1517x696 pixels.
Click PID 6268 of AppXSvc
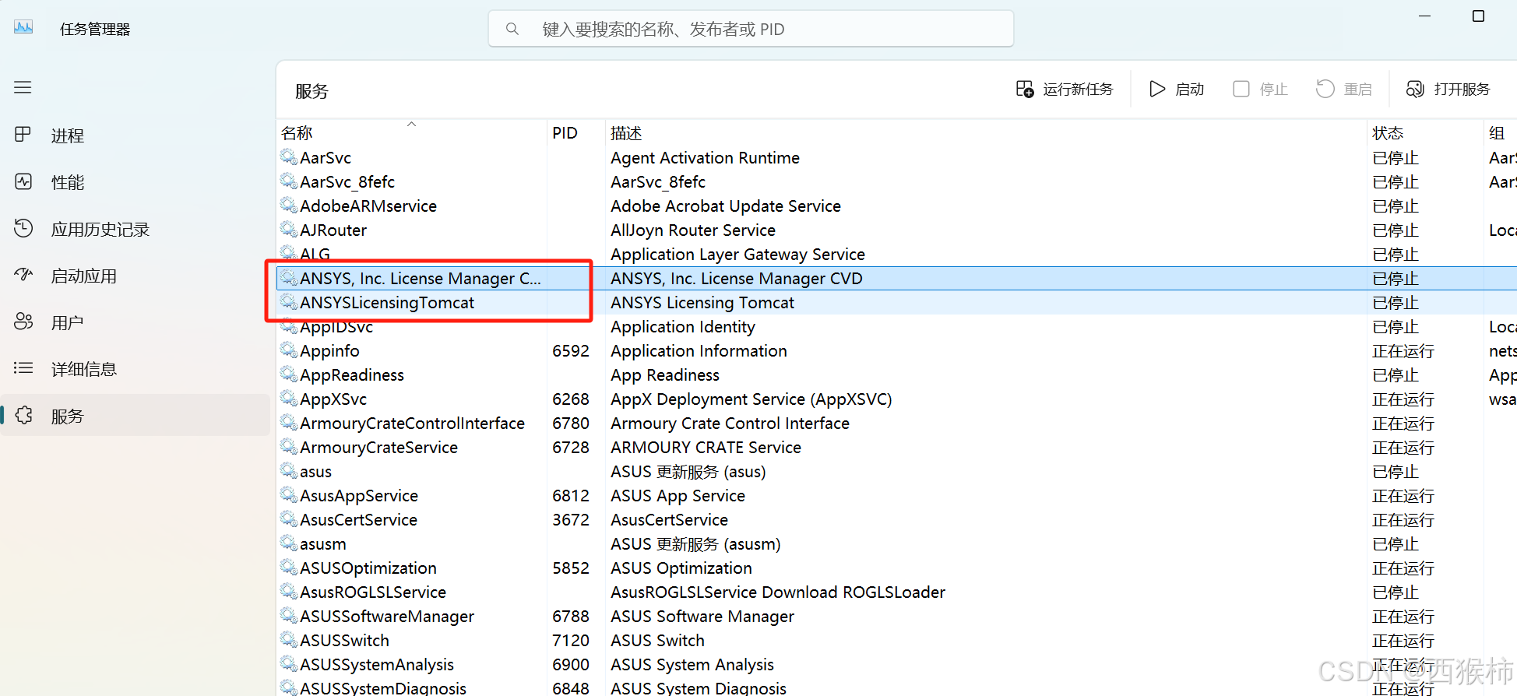(x=571, y=399)
